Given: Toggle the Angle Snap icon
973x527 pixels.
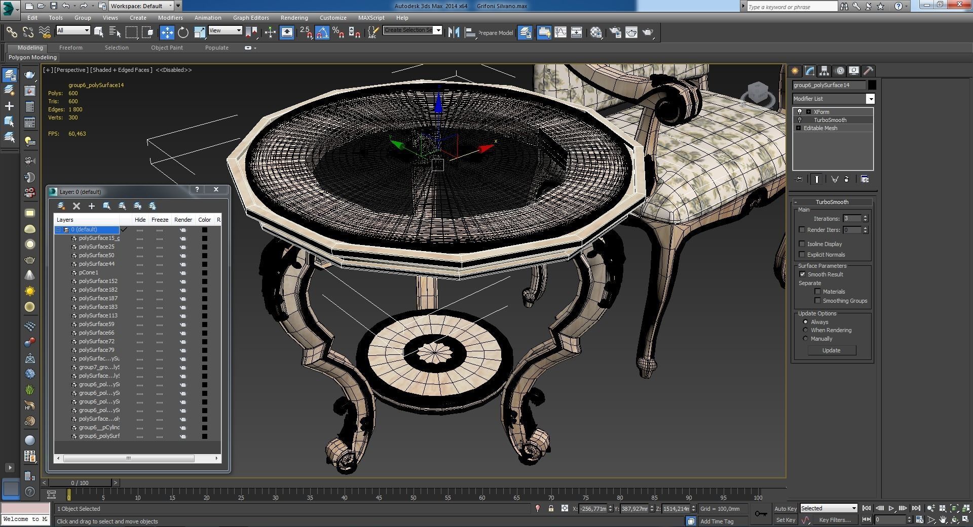Looking at the screenshot, I should coord(322,32).
